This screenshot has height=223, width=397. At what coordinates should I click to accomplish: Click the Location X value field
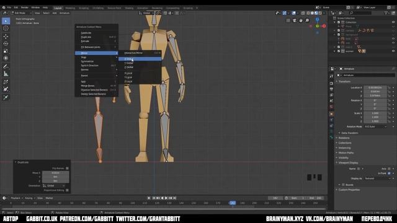coord(375,87)
